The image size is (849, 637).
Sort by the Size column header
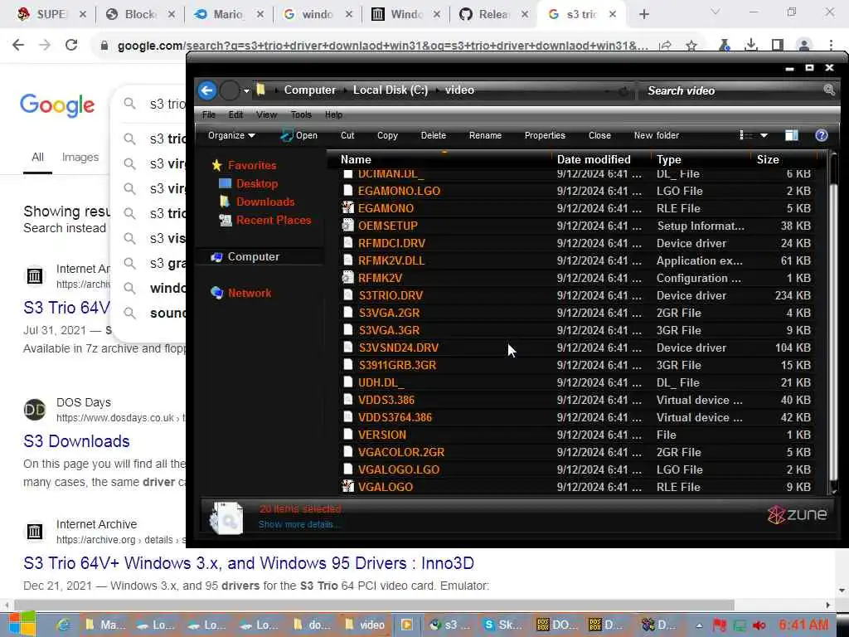pos(768,159)
